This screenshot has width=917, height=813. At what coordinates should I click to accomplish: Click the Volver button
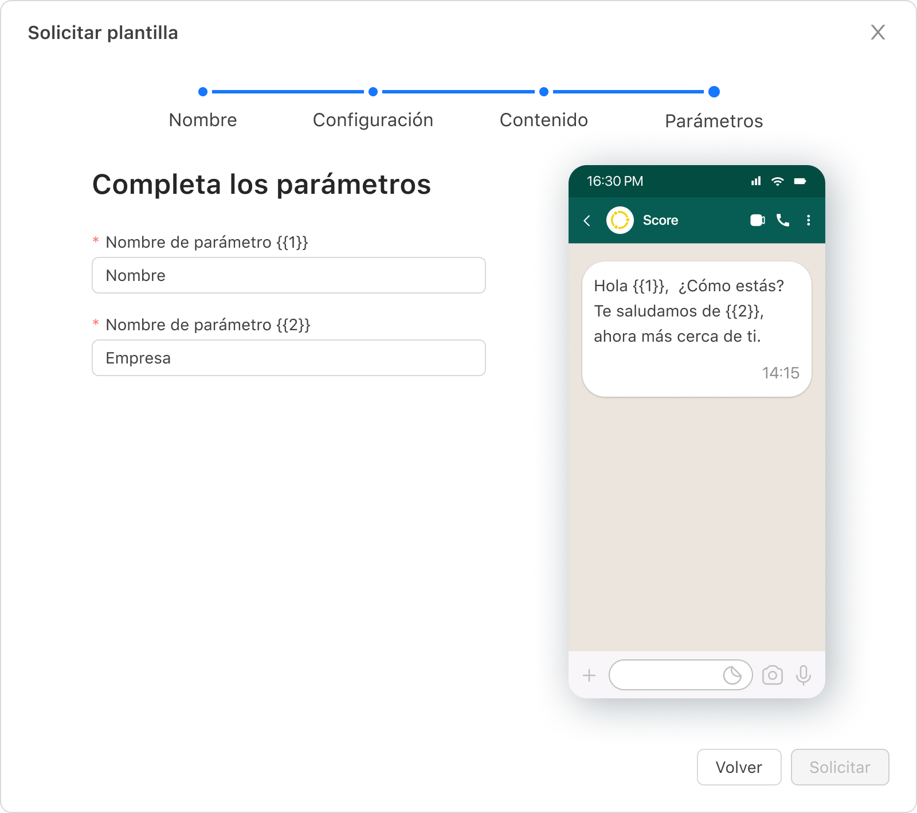pos(739,767)
